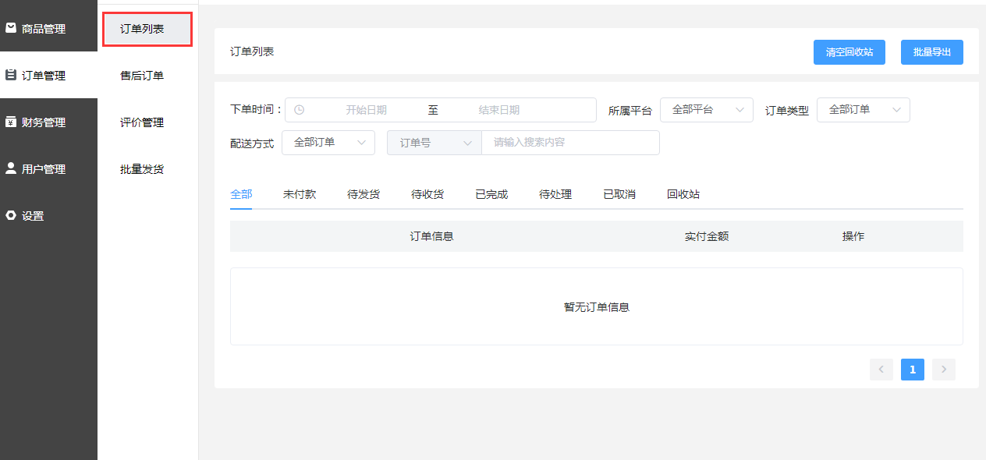986x460 pixels.
Task: Select page 1 in pagination
Action: coord(912,370)
